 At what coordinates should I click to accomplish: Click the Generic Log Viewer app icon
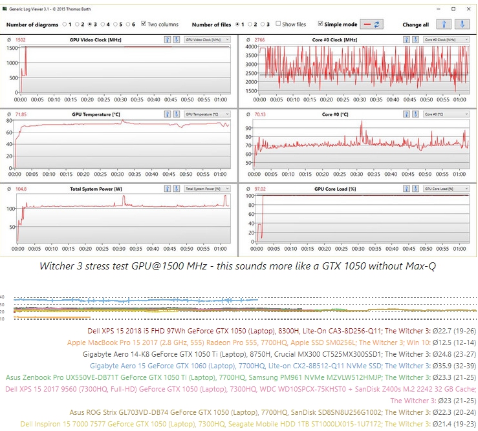[x=5, y=9]
